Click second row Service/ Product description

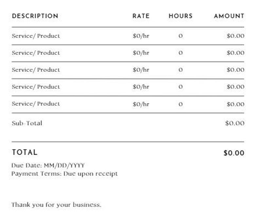[36, 53]
